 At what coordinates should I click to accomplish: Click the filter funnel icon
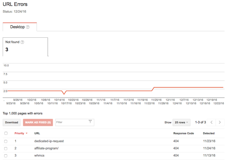point(90,122)
